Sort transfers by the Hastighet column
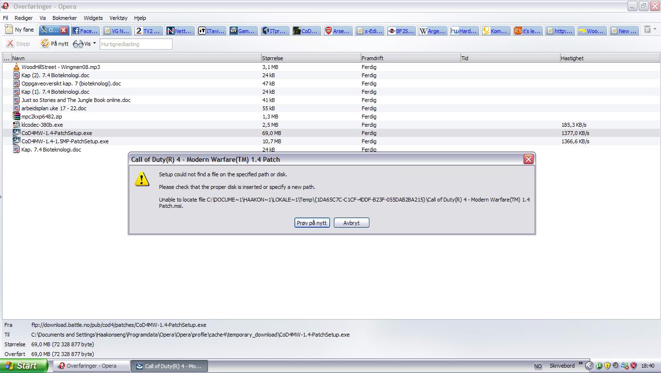 pos(609,58)
